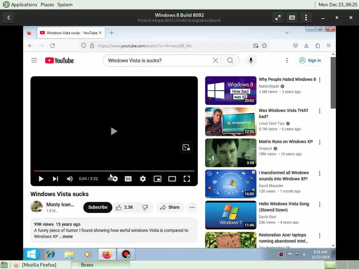Launch Internet Explorer from the taskbar

(50, 254)
